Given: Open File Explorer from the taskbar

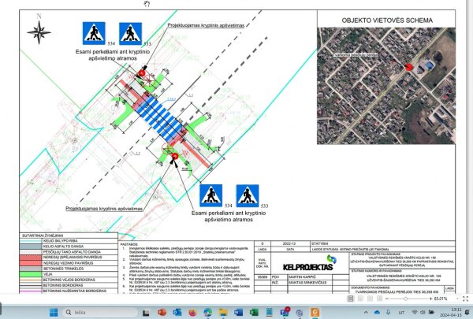Looking at the screenshot, I should pyautogui.click(x=223, y=312).
